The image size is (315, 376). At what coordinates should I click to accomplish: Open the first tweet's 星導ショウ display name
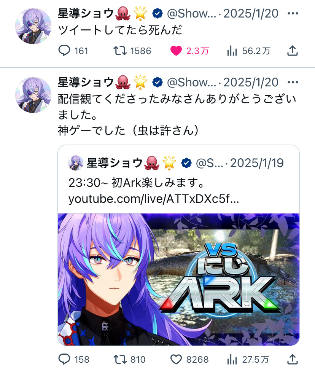pyautogui.click(x=86, y=13)
